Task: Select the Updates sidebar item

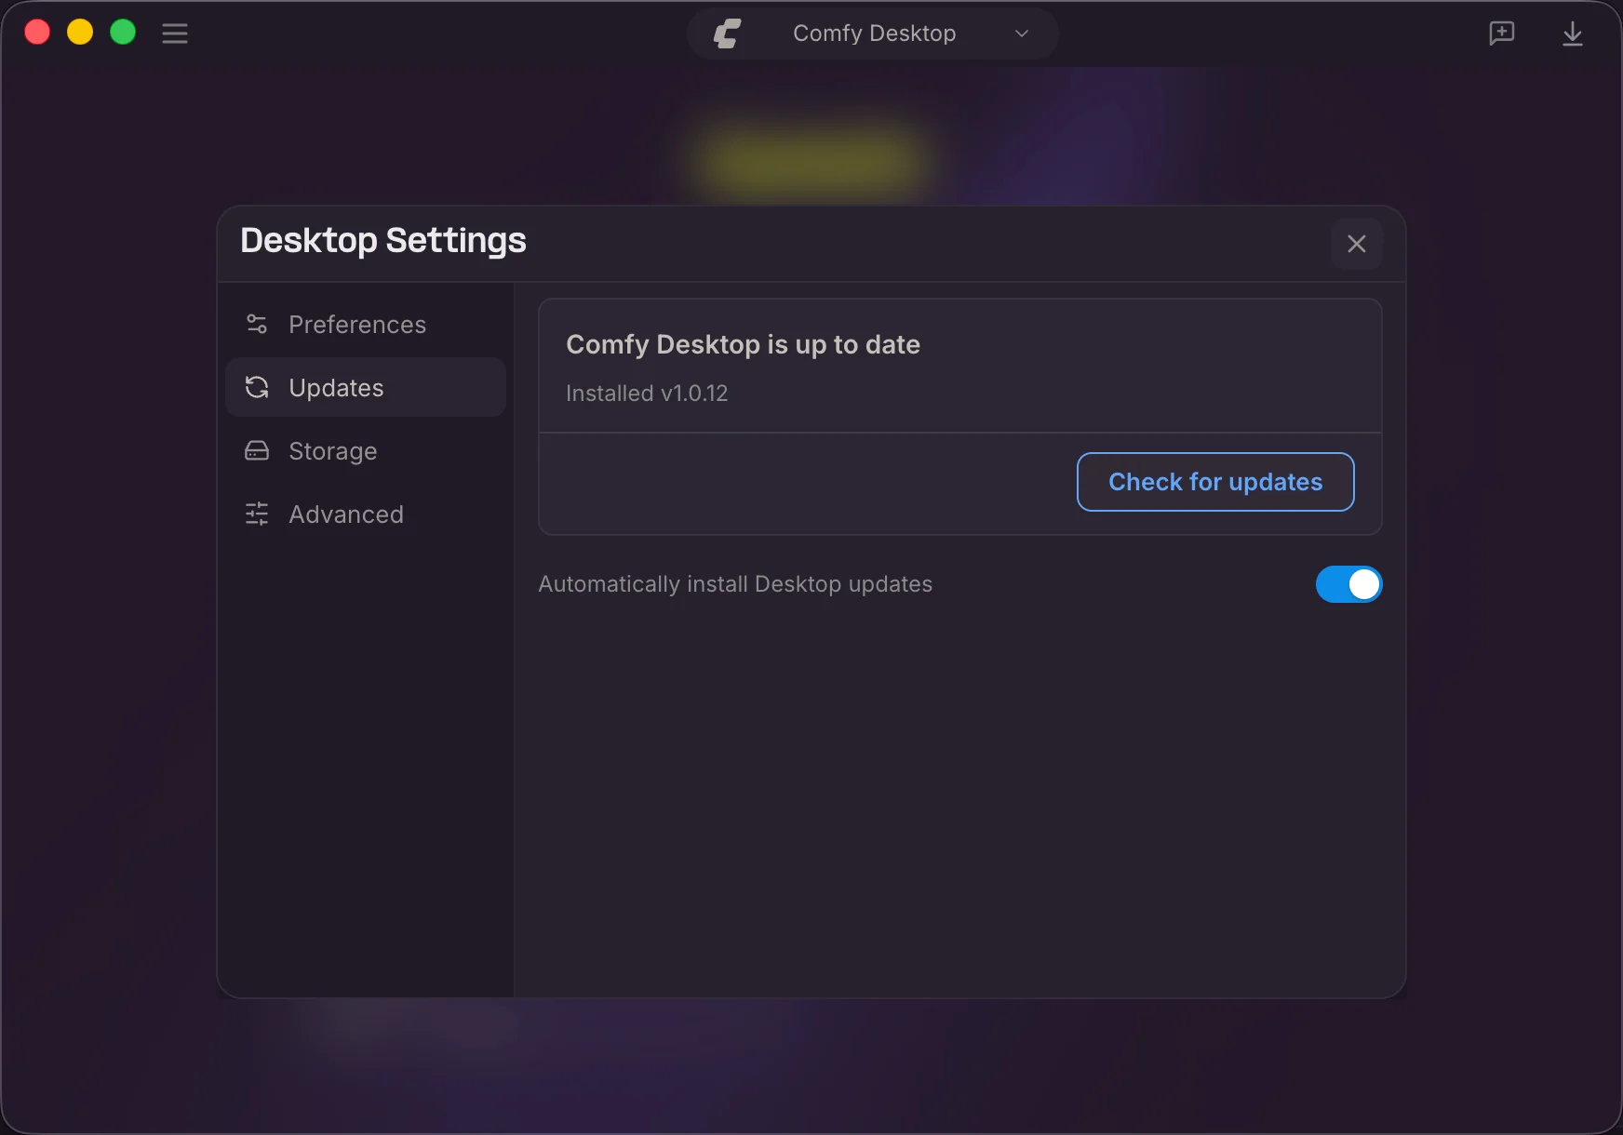Action: [366, 387]
